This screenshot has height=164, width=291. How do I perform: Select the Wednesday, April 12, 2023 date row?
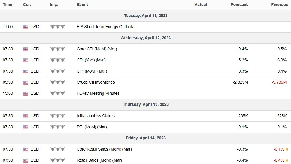coord(145,38)
